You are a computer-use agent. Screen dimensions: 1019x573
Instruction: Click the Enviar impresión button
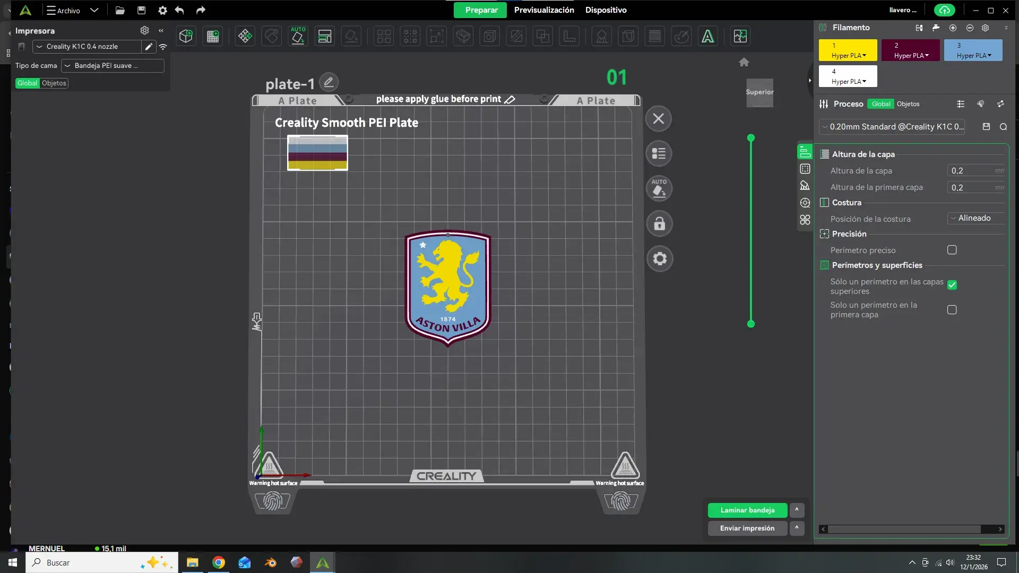coord(747,528)
